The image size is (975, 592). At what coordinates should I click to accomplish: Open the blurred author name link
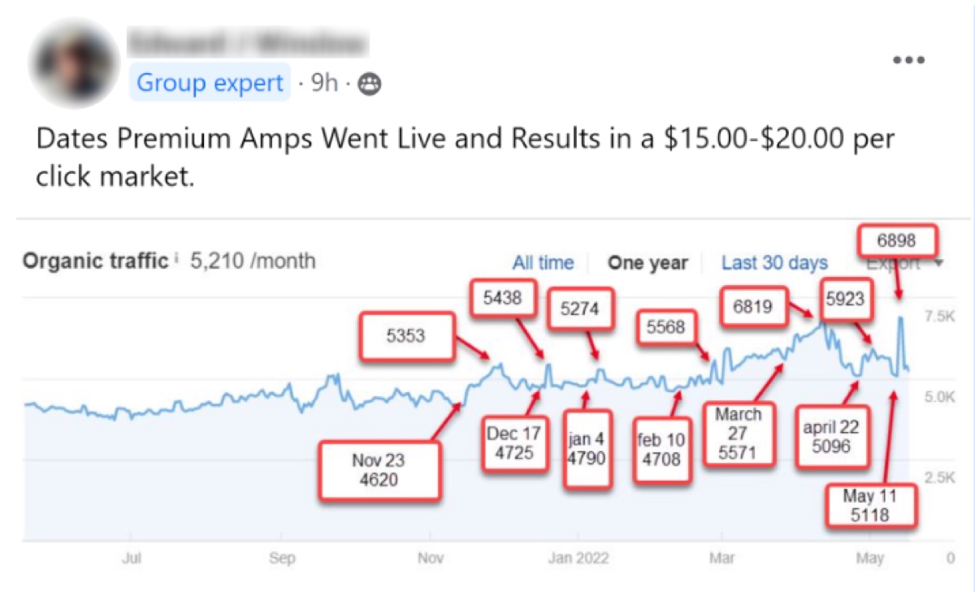click(x=247, y=41)
